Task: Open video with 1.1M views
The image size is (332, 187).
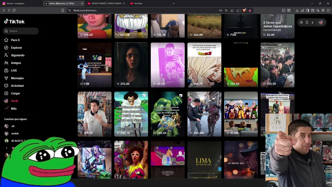Action: (x=94, y=65)
